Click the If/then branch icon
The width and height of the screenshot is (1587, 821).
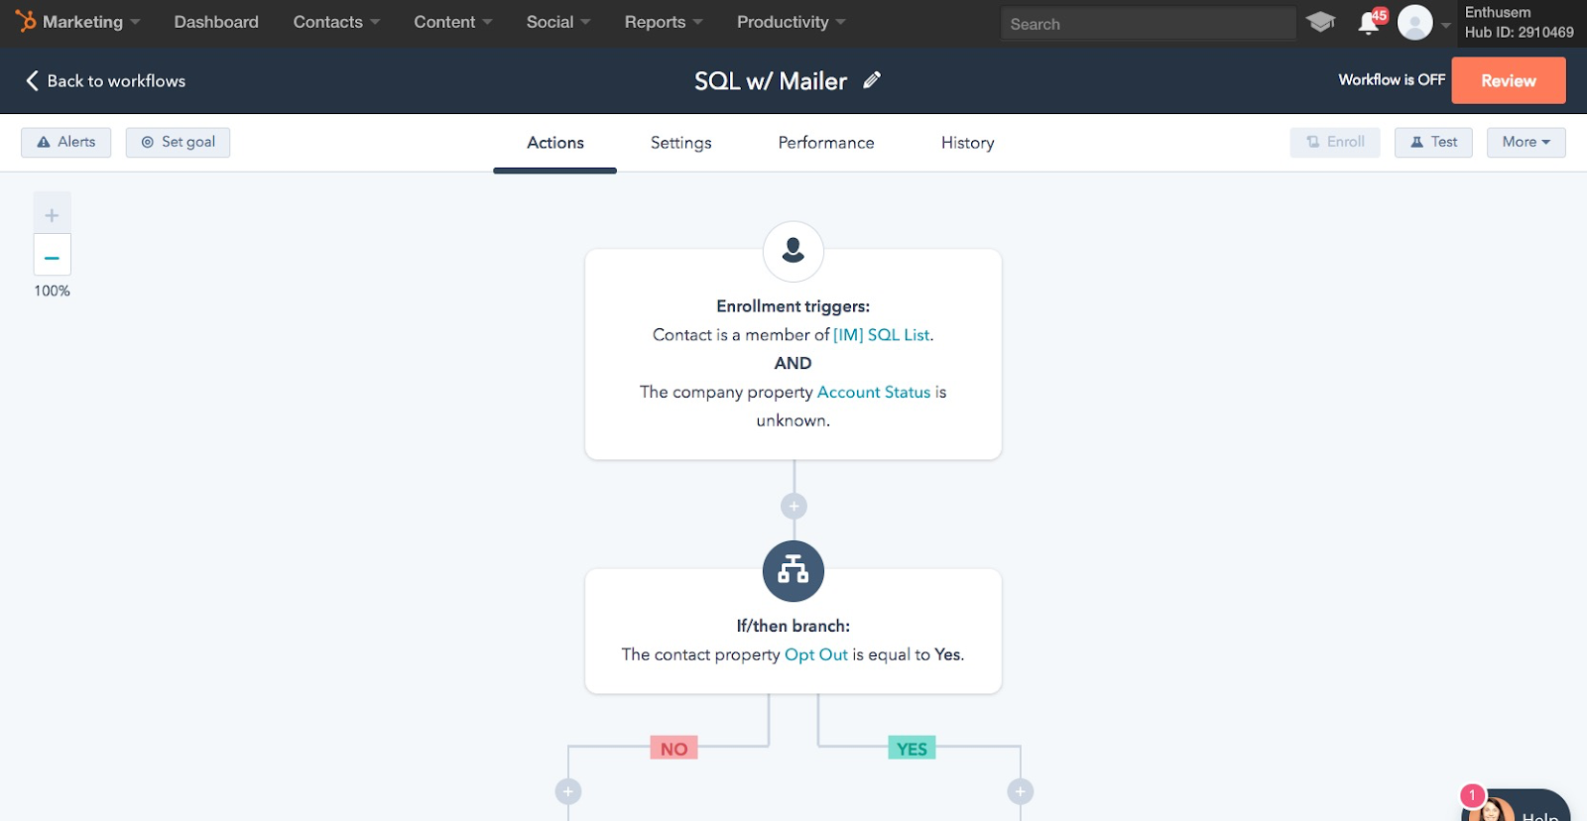pos(793,571)
